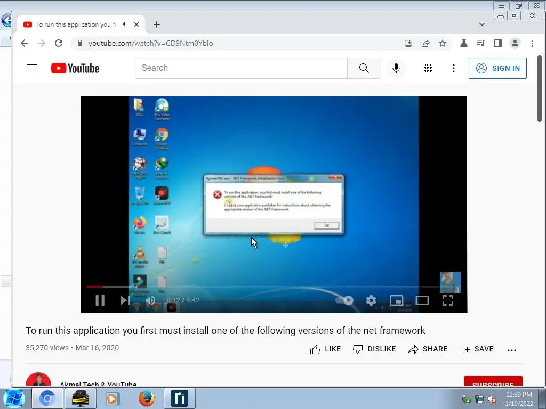Open YouTube settings three-dot menu

click(453, 68)
